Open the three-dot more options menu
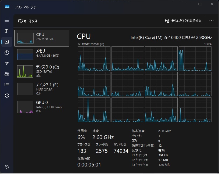 (x=211, y=21)
